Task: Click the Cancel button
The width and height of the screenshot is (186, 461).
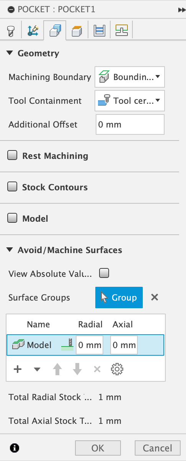Action: tap(157, 448)
